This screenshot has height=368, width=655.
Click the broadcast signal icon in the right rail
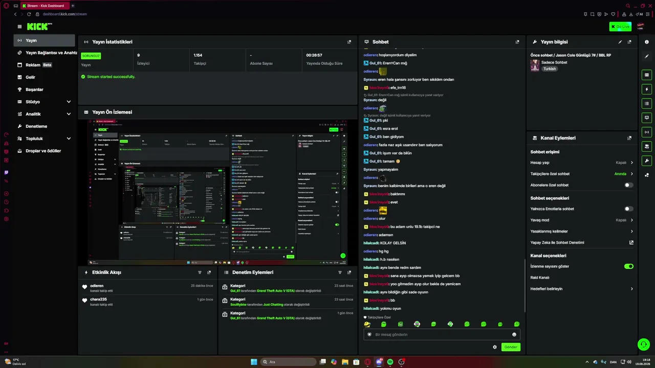[647, 132]
